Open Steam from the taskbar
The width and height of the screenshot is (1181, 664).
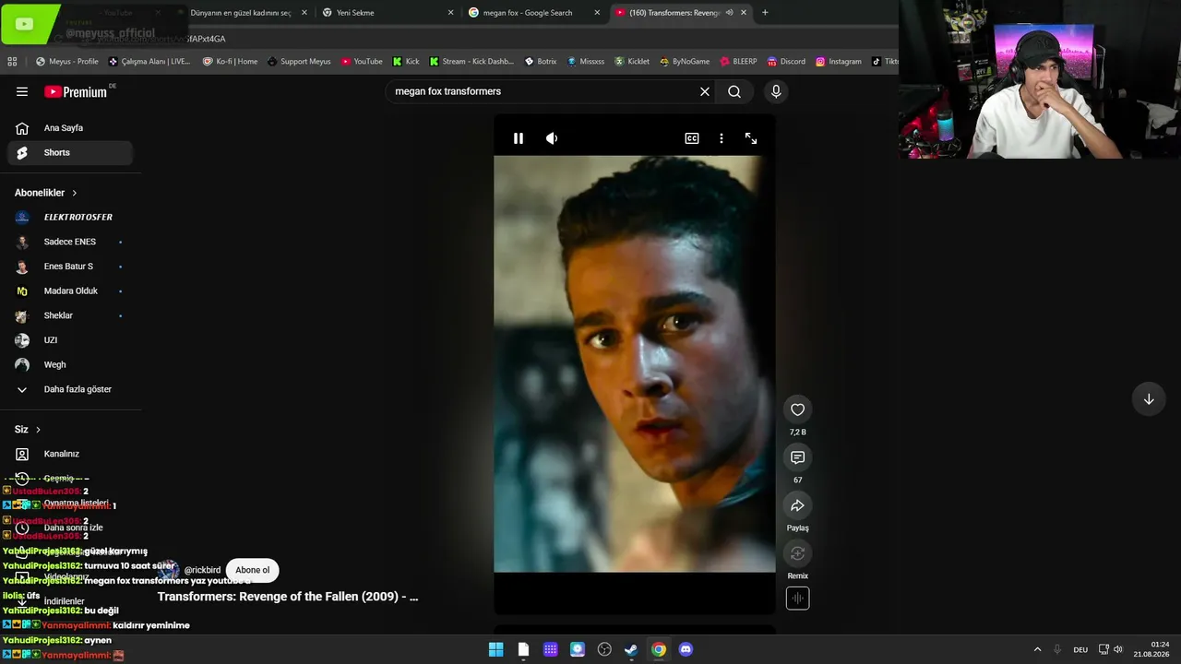coord(631,649)
